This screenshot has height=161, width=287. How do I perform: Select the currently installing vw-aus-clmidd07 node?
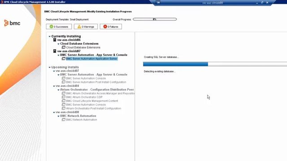point(69,51)
